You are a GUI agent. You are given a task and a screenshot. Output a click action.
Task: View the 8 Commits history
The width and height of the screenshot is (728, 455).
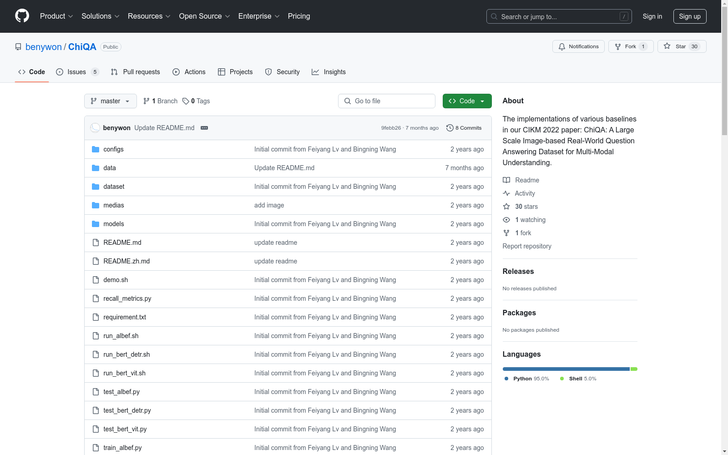point(464,128)
